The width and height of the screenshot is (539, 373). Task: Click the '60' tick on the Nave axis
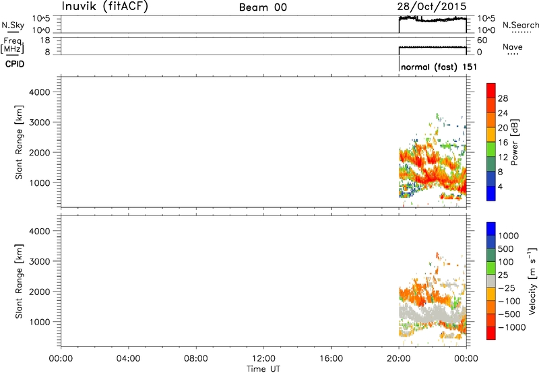(482, 40)
